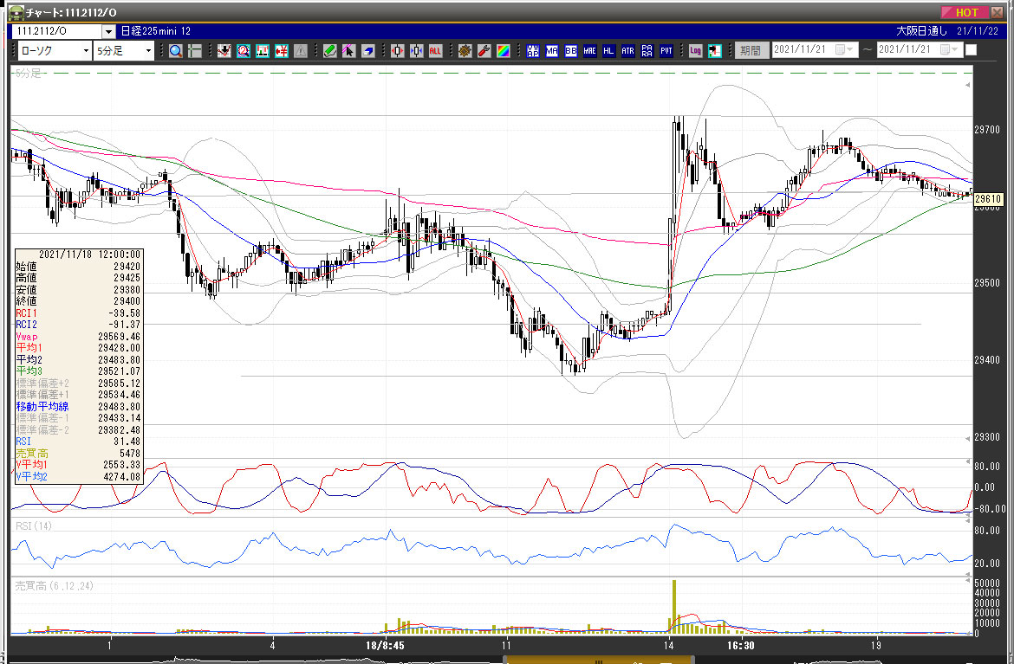Click the magnifier icon with a red 2

pyautogui.click(x=244, y=50)
